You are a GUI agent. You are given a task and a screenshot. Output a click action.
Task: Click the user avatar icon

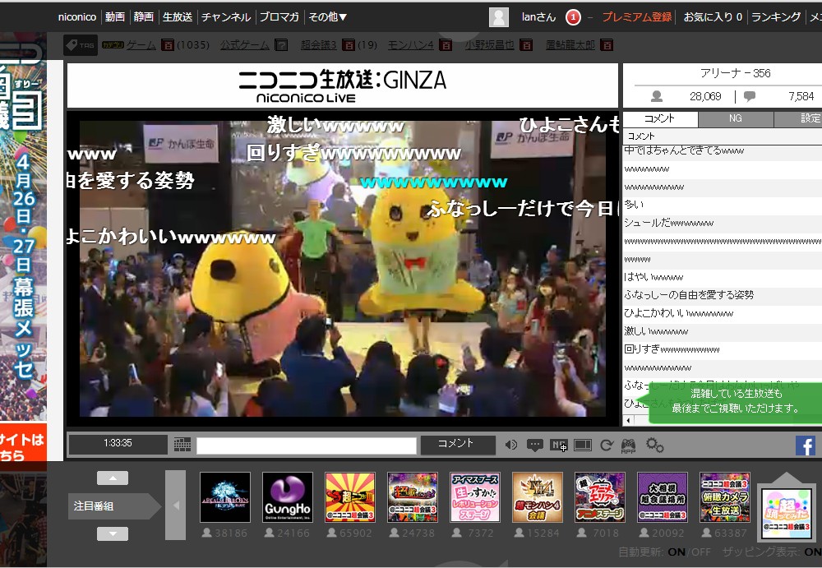499,17
